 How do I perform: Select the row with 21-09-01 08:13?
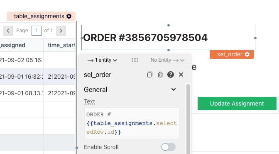click(38, 93)
